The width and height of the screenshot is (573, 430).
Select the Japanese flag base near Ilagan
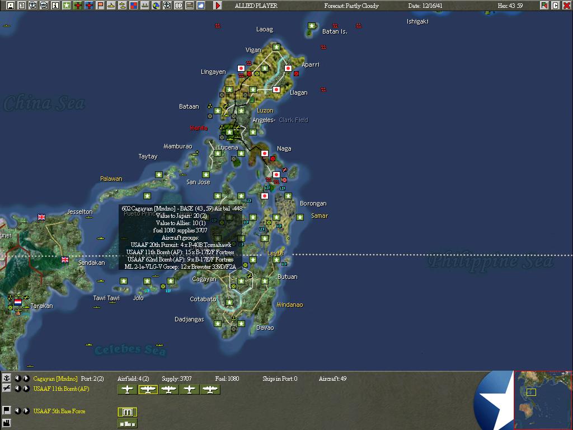276,90
